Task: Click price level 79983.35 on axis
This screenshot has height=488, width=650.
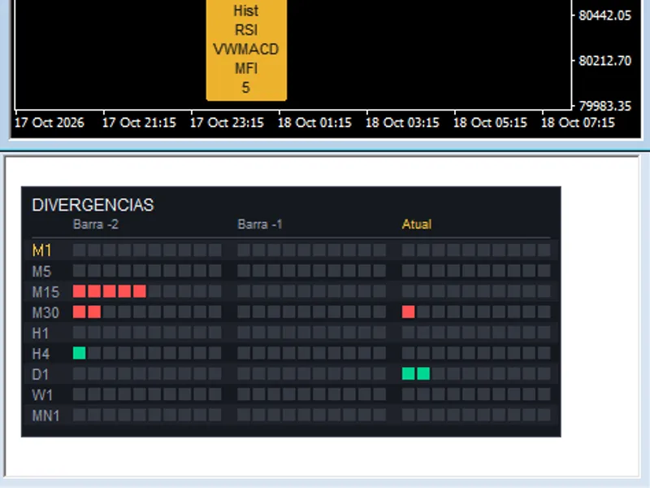Action: coord(604,107)
